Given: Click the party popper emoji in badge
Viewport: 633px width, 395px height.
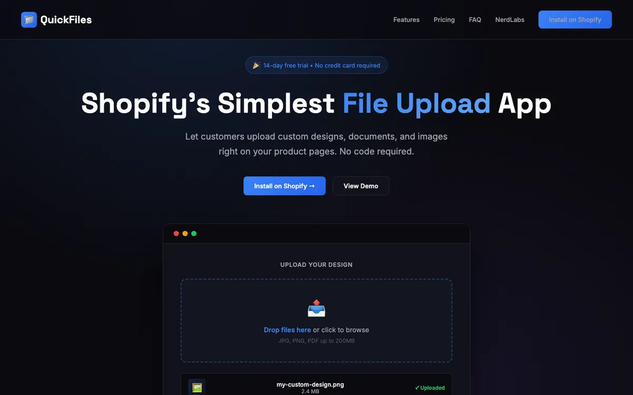Looking at the screenshot, I should coord(256,65).
